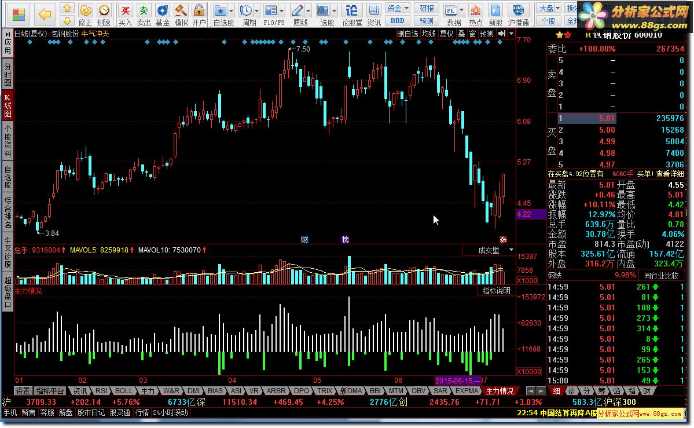Image resolution: width=694 pixels, height=428 pixels.
Task: Open the 资金 dropdown
Action: click(x=398, y=9)
